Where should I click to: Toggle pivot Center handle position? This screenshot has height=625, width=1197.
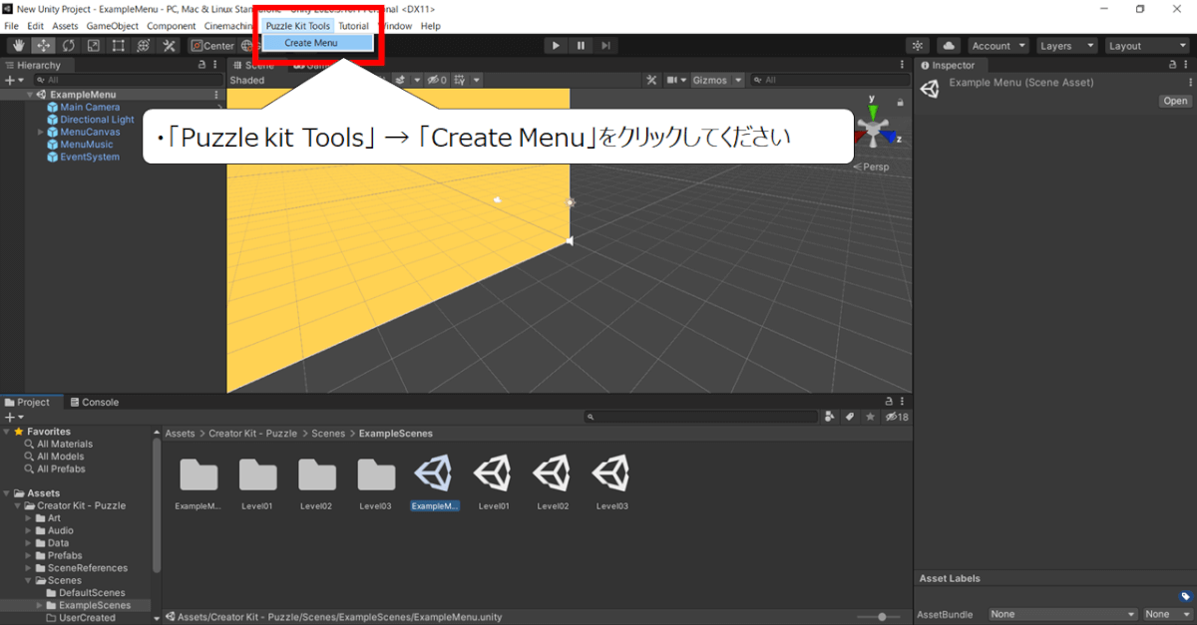click(x=212, y=46)
